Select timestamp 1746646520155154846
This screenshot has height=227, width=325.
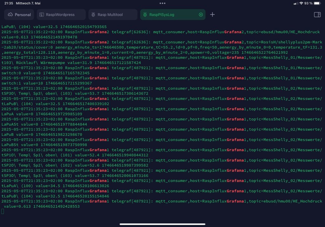pos(86,196)
